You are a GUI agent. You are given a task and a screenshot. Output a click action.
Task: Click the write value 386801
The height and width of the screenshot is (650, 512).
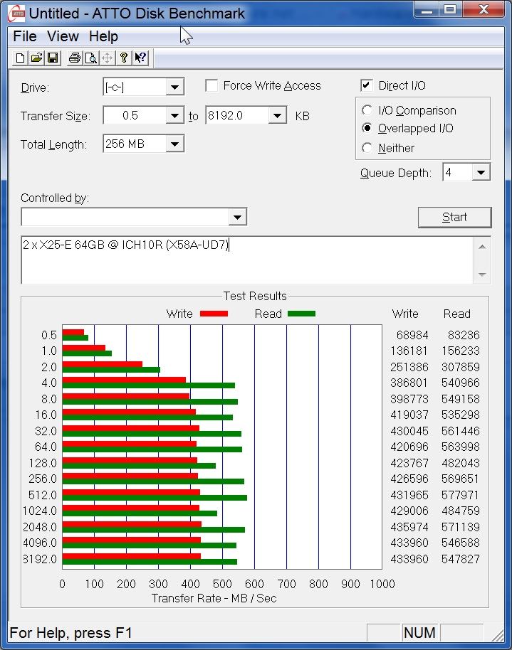409,383
